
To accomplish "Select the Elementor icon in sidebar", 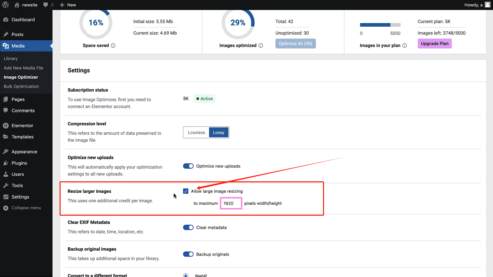I will (x=6, y=125).
